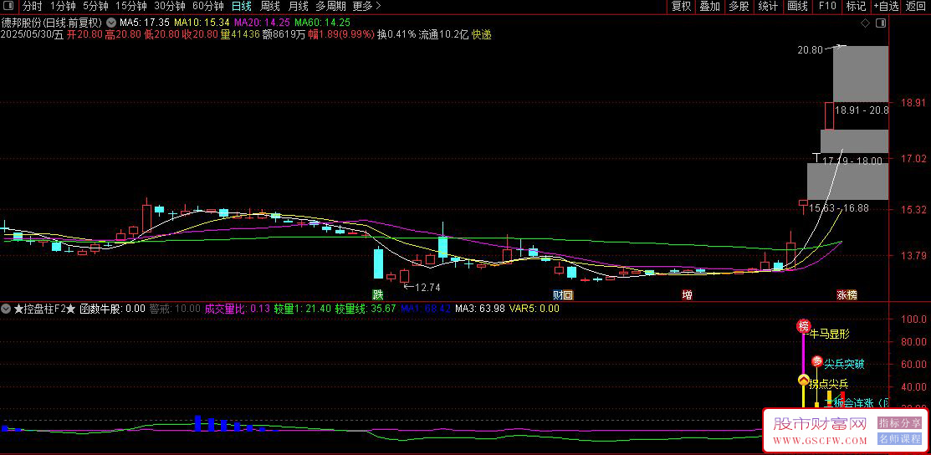Click the 多股 multi-stock button

[x=739, y=7]
